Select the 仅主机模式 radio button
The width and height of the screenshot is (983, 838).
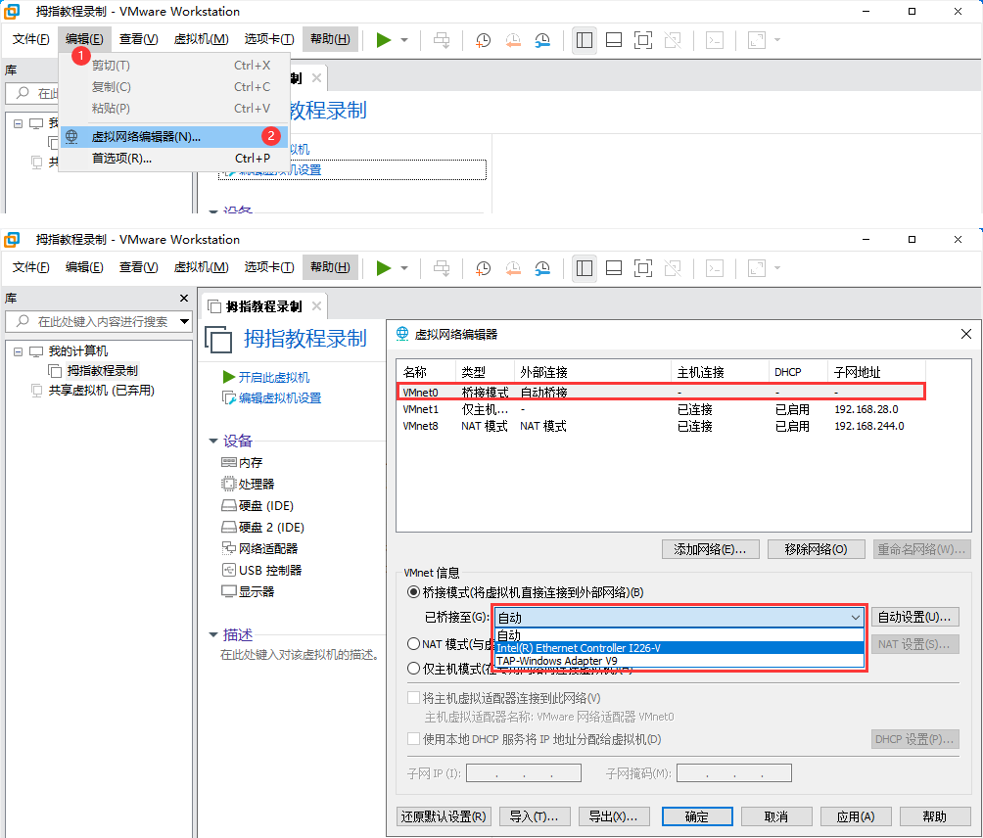click(413, 669)
